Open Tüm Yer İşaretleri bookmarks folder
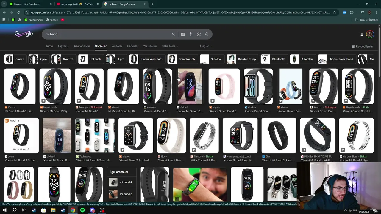 367,20
